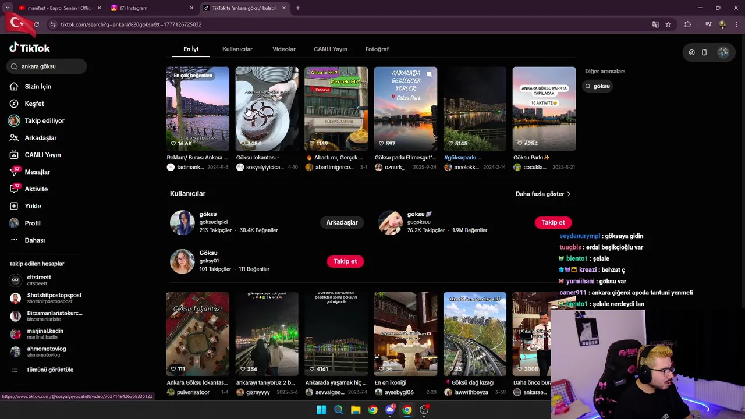Image resolution: width=745 pixels, height=419 pixels.
Task: Switch to Fotoğraf tab
Action: 377,49
